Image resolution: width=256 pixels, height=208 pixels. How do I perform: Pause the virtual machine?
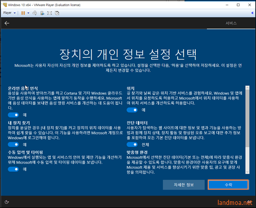(x=23, y=13)
